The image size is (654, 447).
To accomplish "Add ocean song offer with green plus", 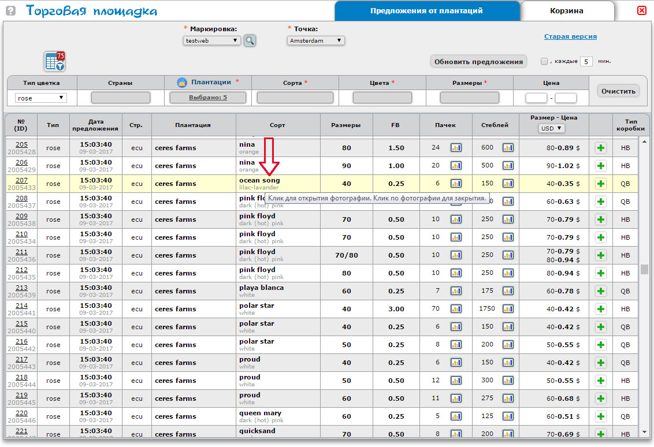I will pyautogui.click(x=600, y=184).
